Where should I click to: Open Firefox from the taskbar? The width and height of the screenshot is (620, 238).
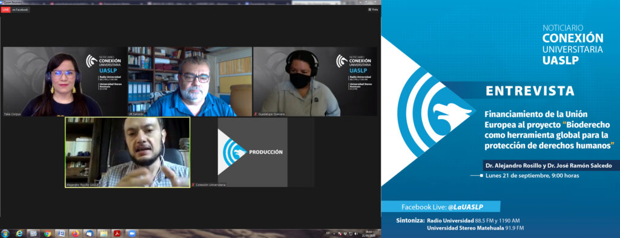pyautogui.click(x=76, y=234)
